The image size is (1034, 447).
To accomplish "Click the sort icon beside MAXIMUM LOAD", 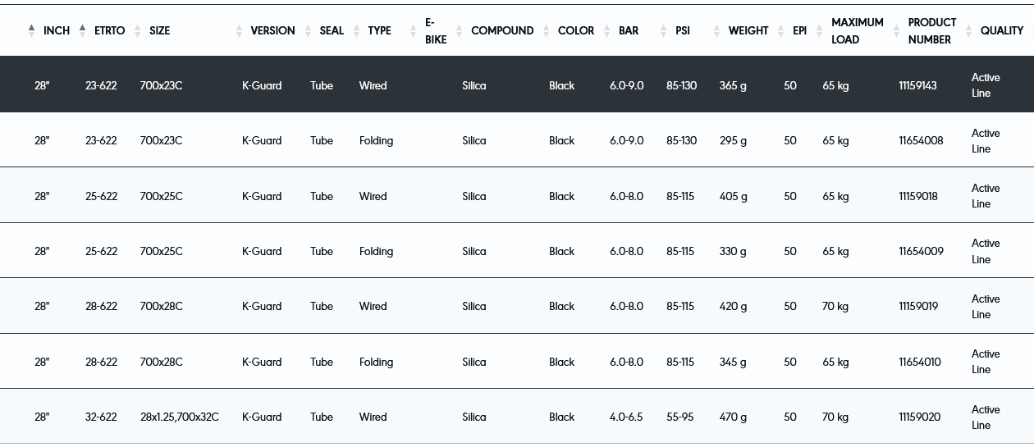I will (819, 30).
